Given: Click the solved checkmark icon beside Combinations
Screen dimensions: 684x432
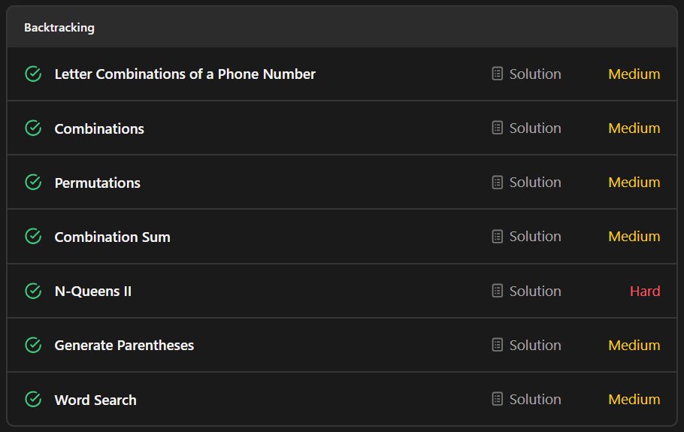Looking at the screenshot, I should pos(33,128).
